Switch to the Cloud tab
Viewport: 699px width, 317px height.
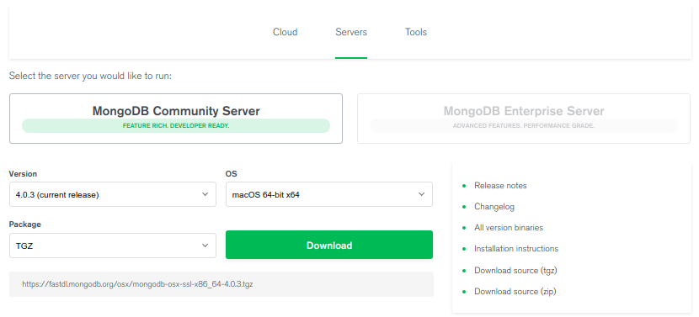285,32
